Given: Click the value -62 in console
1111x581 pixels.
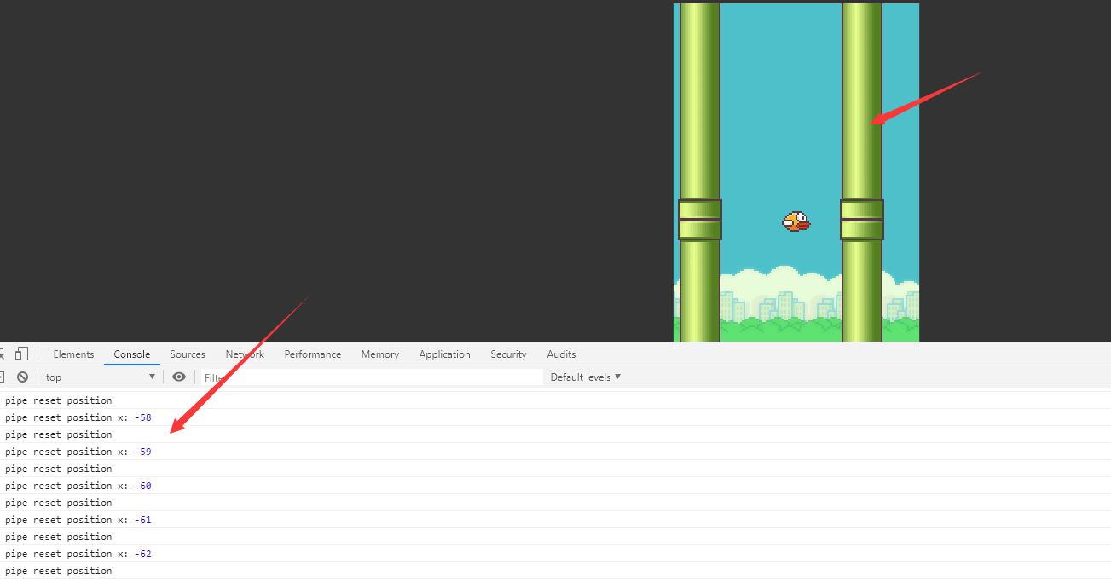Looking at the screenshot, I should [x=142, y=554].
